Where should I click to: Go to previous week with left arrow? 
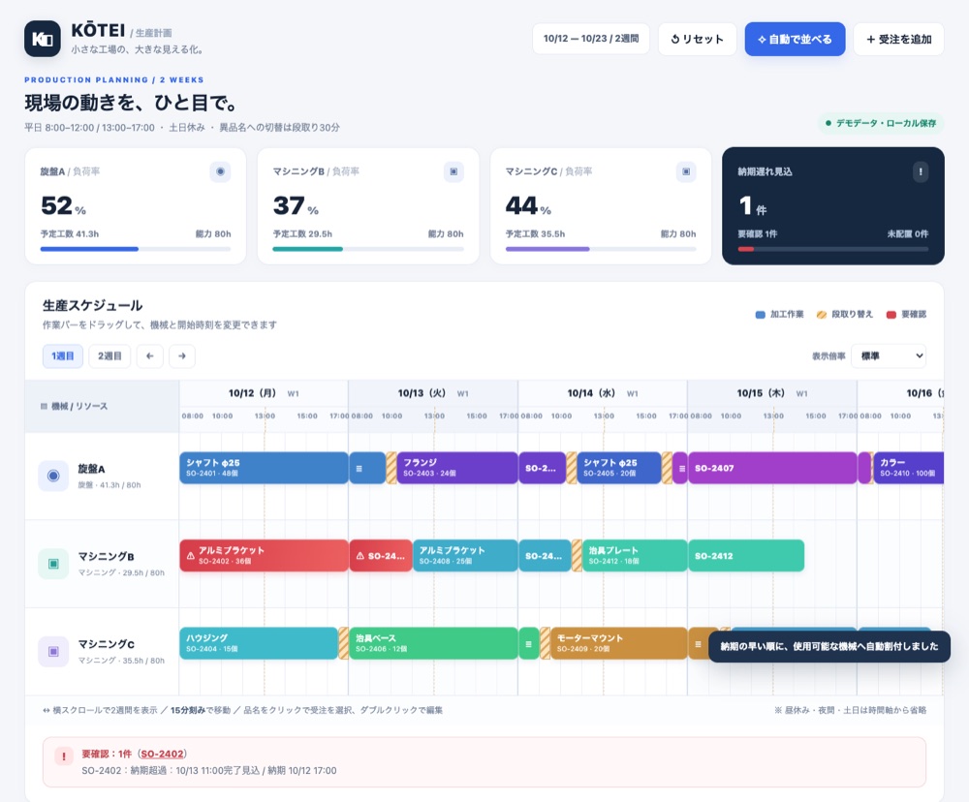[149, 355]
